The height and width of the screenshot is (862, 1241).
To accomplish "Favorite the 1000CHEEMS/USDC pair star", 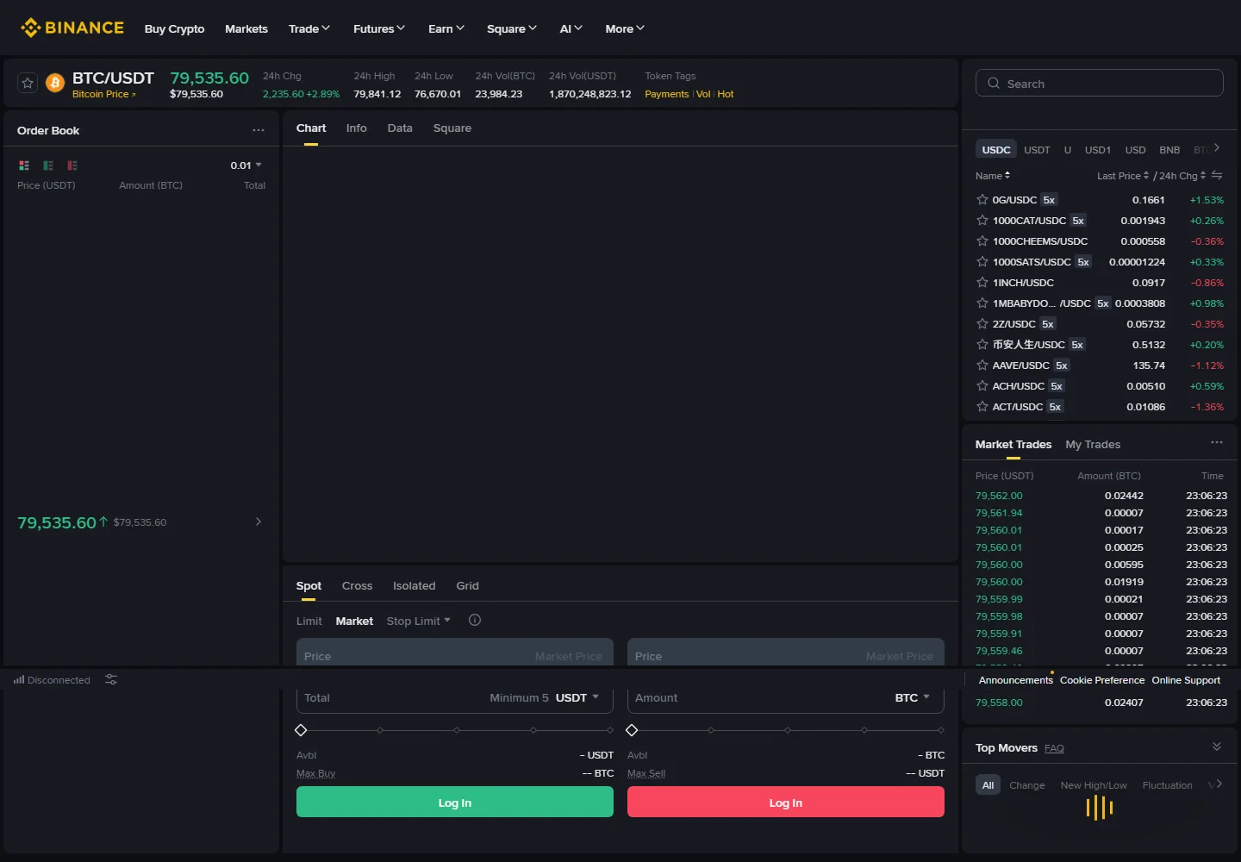I will tap(982, 240).
